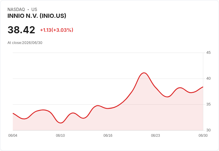This screenshot has height=151, width=219.
Task: Click the At close:2026/06/30 timestamp
Action: (x=25, y=43)
